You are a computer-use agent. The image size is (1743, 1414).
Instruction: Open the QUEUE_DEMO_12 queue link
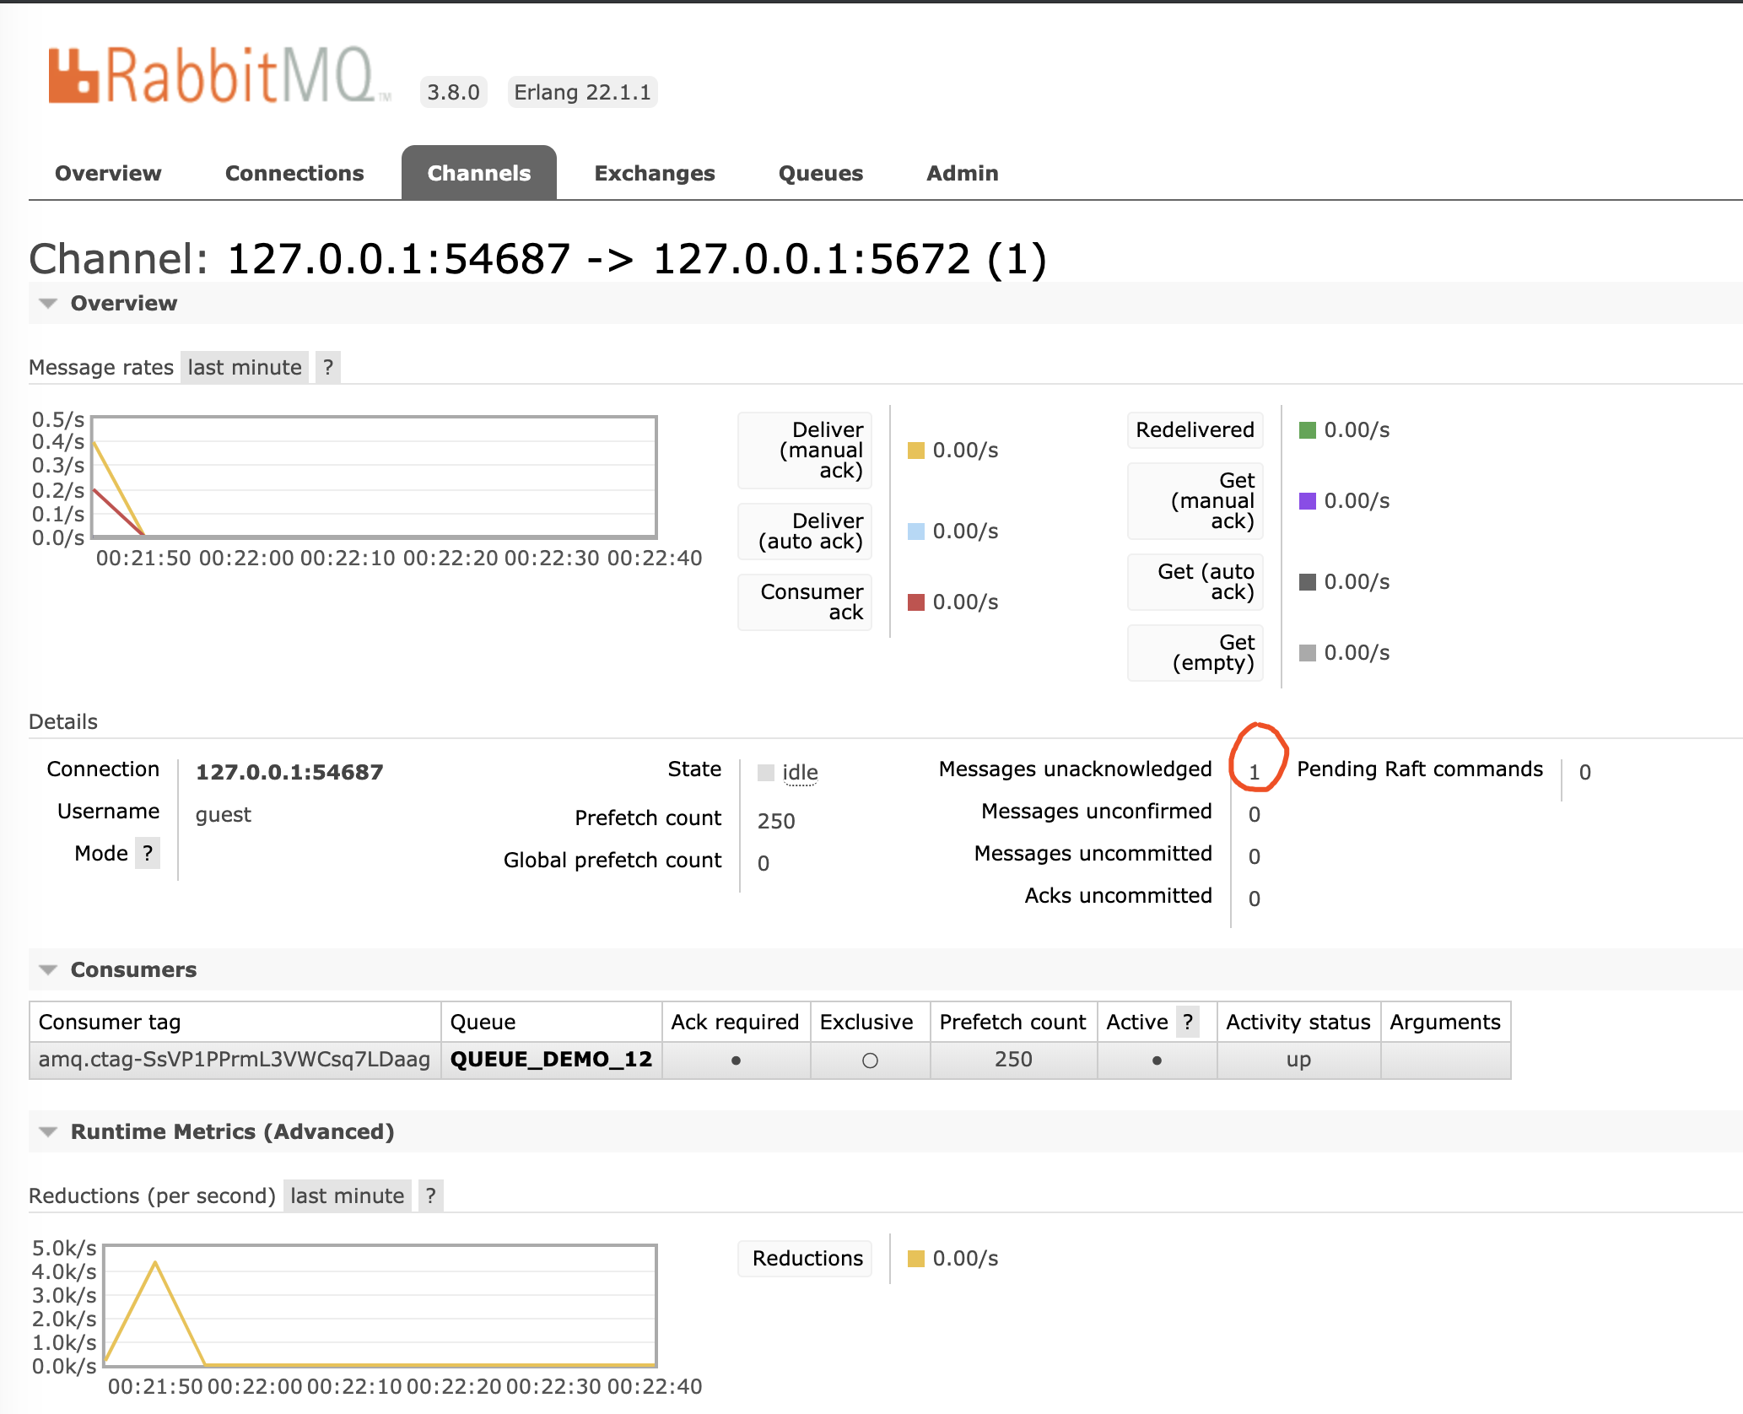coord(551,1059)
